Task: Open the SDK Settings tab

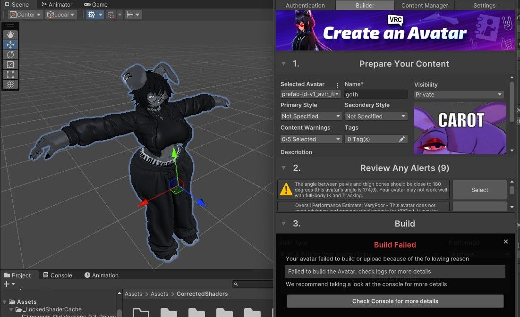Action: pyautogui.click(x=484, y=5)
